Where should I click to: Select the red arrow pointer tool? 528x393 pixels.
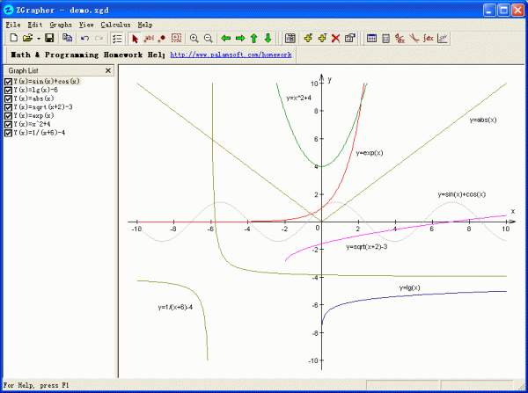pyautogui.click(x=135, y=39)
